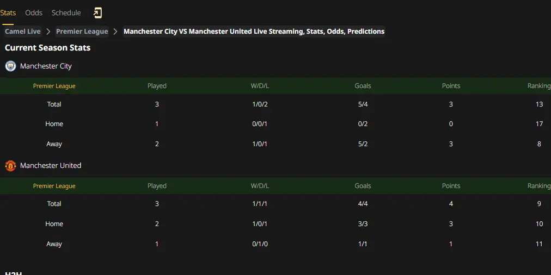The height and width of the screenshot is (275, 551).
Task: Select Manchester City's Away row label
Action: pyautogui.click(x=54, y=144)
